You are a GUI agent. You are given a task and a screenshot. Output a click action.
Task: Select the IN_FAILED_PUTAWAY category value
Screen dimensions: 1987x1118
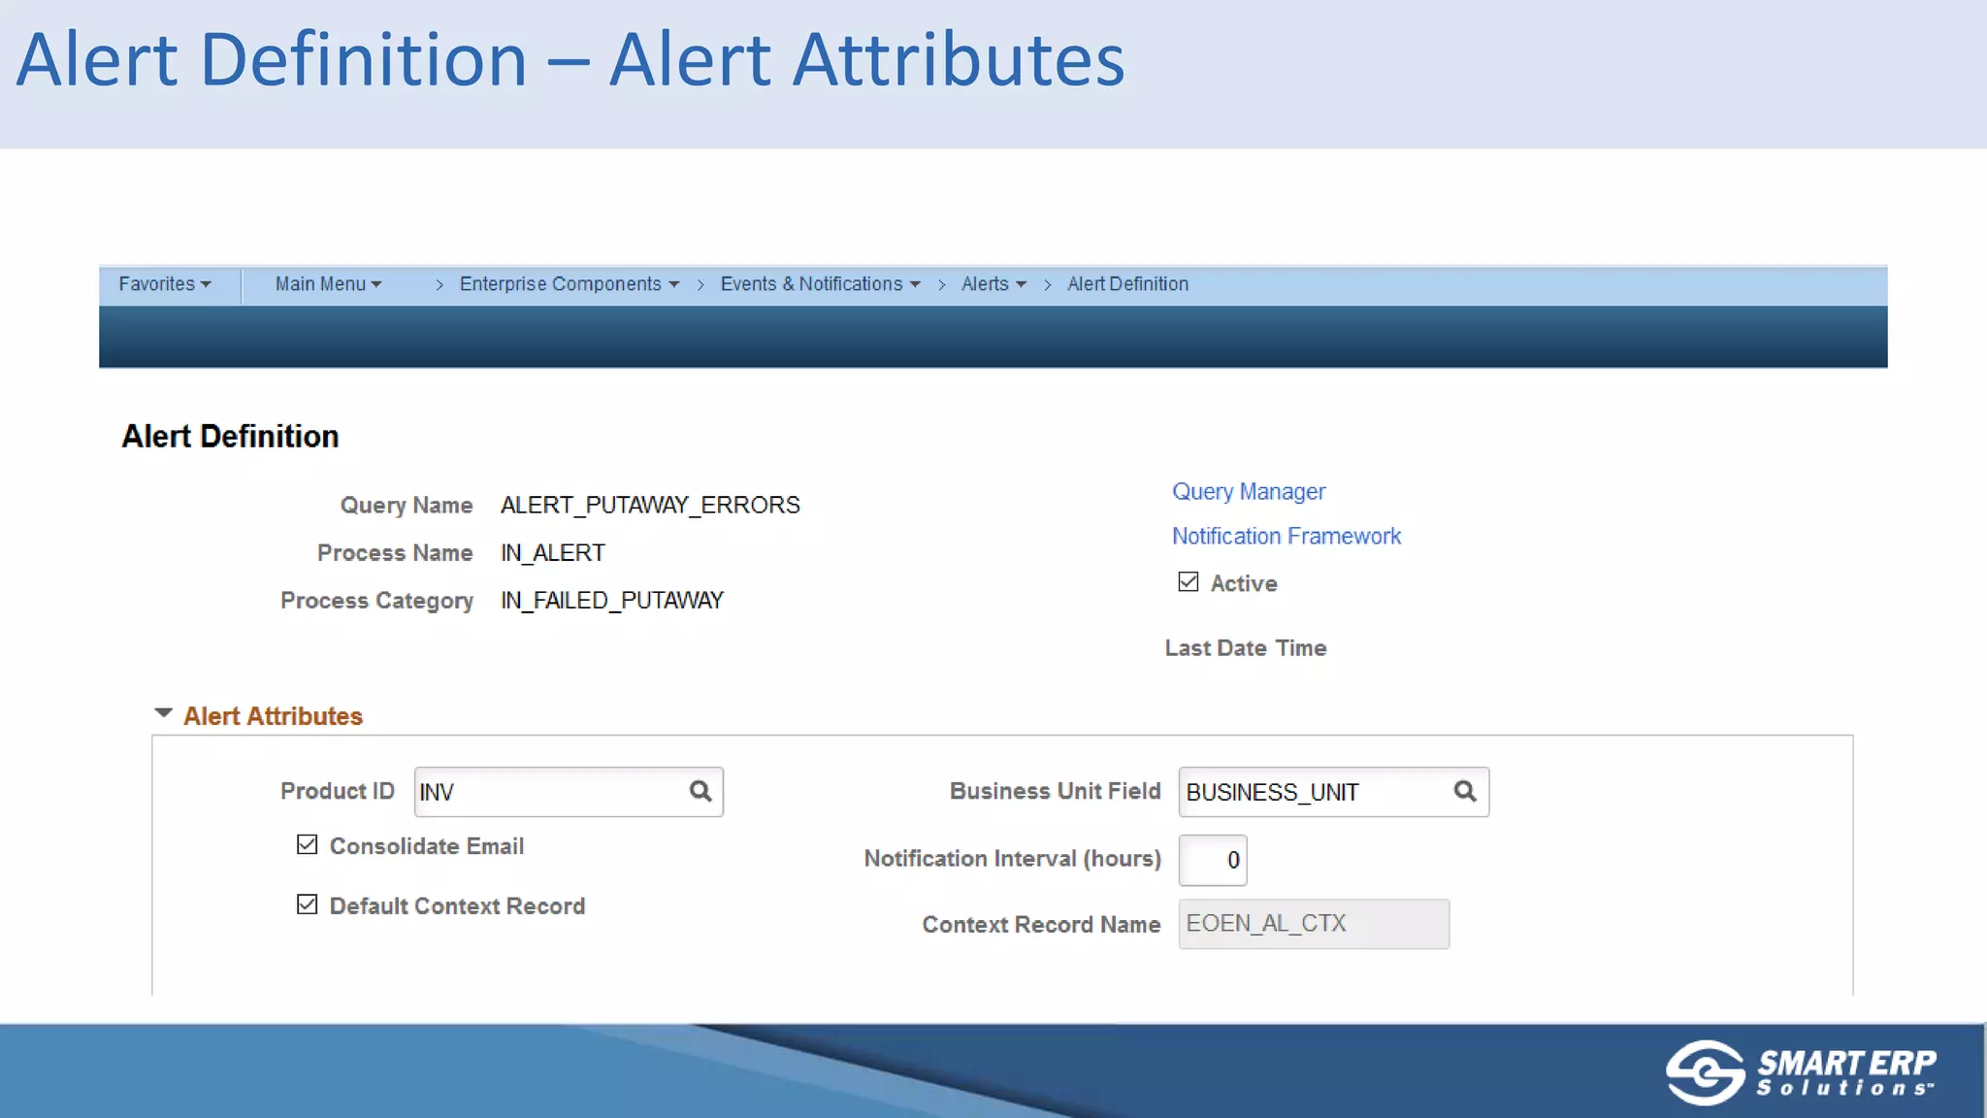pos(612,601)
